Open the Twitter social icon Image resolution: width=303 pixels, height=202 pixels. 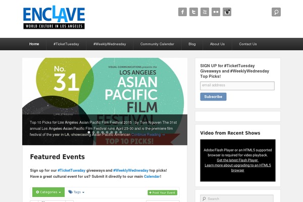click(x=193, y=12)
